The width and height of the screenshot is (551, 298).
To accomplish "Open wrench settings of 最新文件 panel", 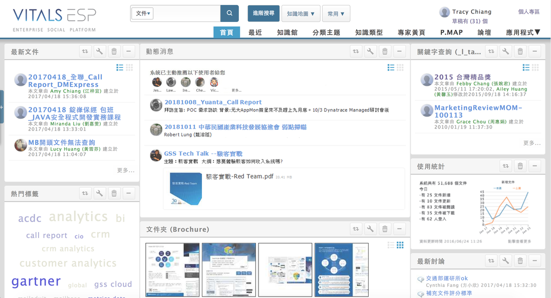I will click(x=100, y=51).
